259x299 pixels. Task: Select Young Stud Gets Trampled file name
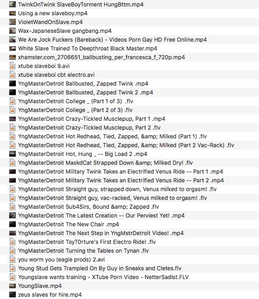click(x=100, y=268)
